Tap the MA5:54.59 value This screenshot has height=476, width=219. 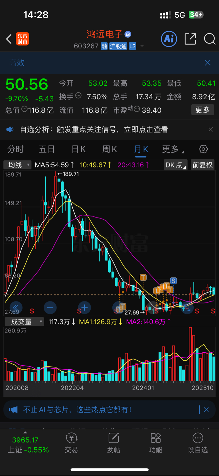pyautogui.click(x=54, y=165)
